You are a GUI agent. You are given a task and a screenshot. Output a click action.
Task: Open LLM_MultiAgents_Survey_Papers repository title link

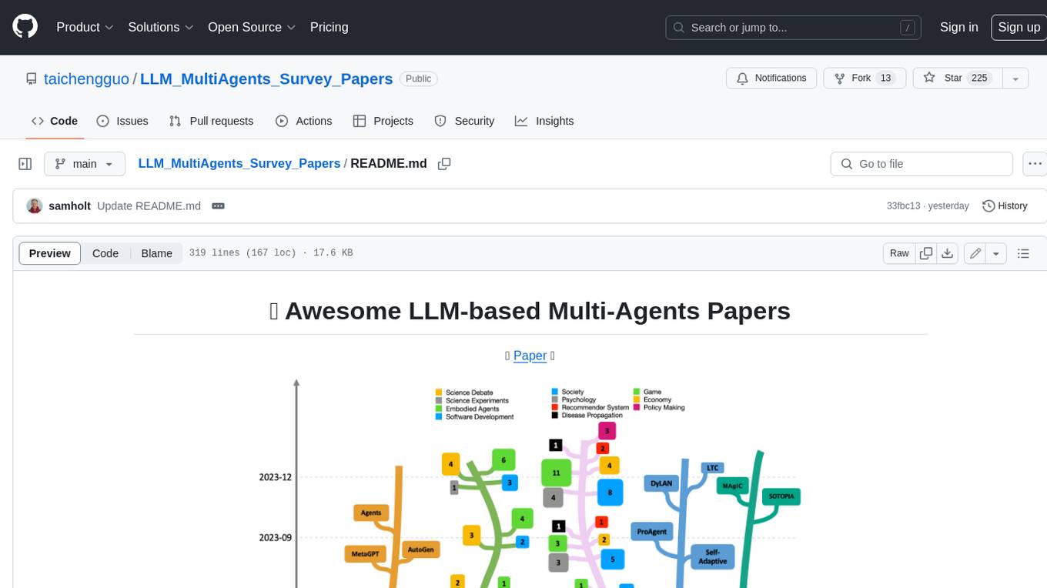coord(266,79)
